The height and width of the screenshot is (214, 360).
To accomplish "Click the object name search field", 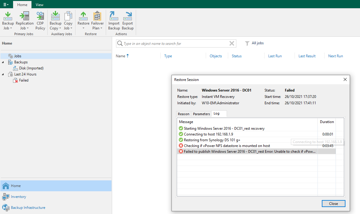I will pyautogui.click(x=176, y=44).
